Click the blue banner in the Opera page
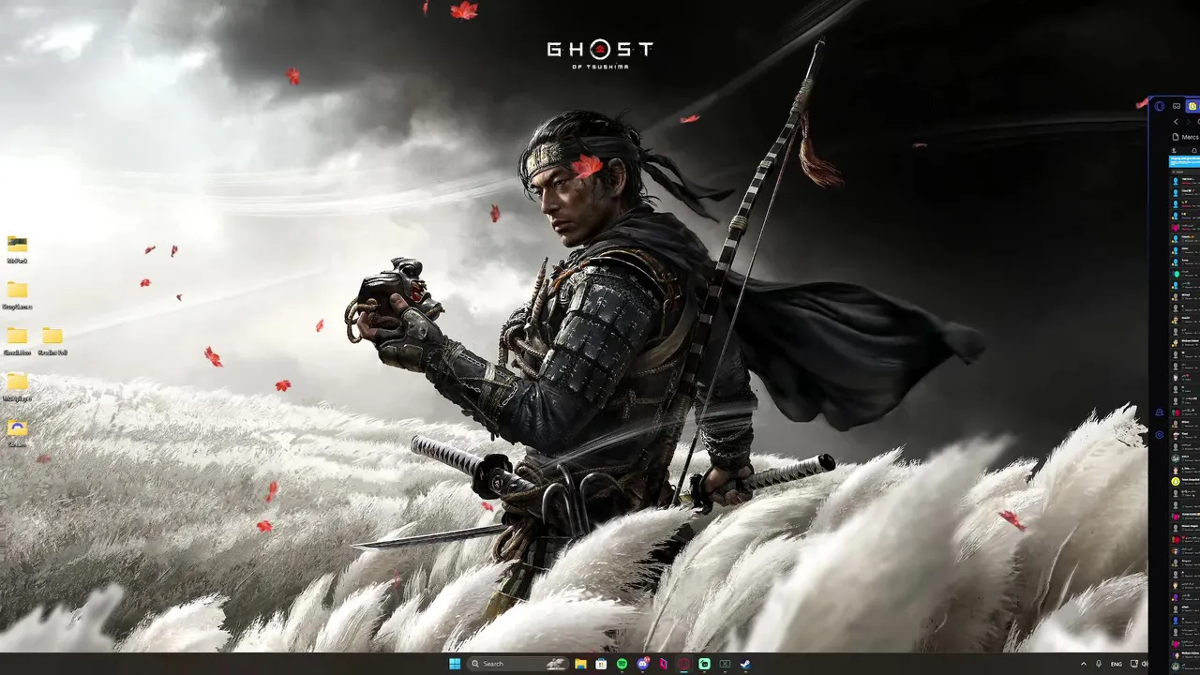This screenshot has width=1200, height=675. [x=1184, y=161]
